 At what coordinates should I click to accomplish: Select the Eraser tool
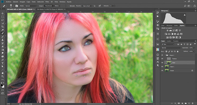click(x=2, y=47)
